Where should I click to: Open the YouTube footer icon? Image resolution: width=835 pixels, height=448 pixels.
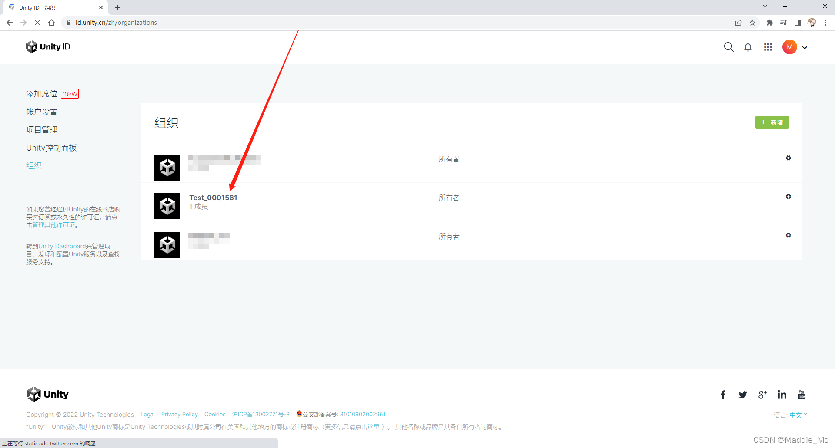pos(802,395)
